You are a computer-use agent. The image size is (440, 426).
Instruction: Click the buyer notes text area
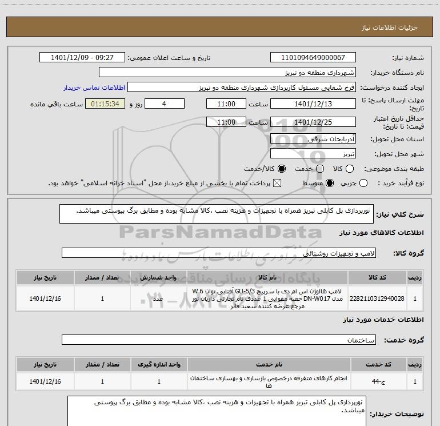217,411
